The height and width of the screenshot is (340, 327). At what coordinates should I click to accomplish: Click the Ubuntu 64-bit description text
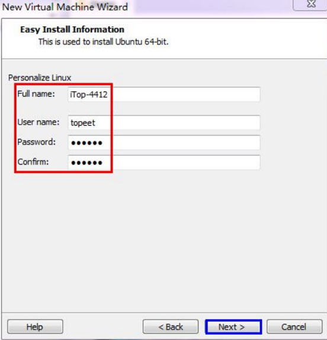click(x=104, y=42)
